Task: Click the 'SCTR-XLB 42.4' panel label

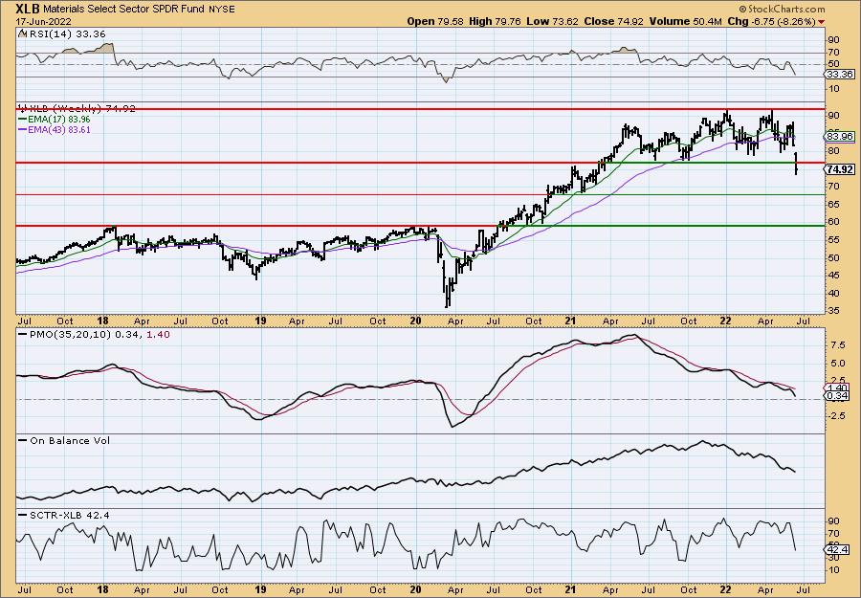Action: 70,515
